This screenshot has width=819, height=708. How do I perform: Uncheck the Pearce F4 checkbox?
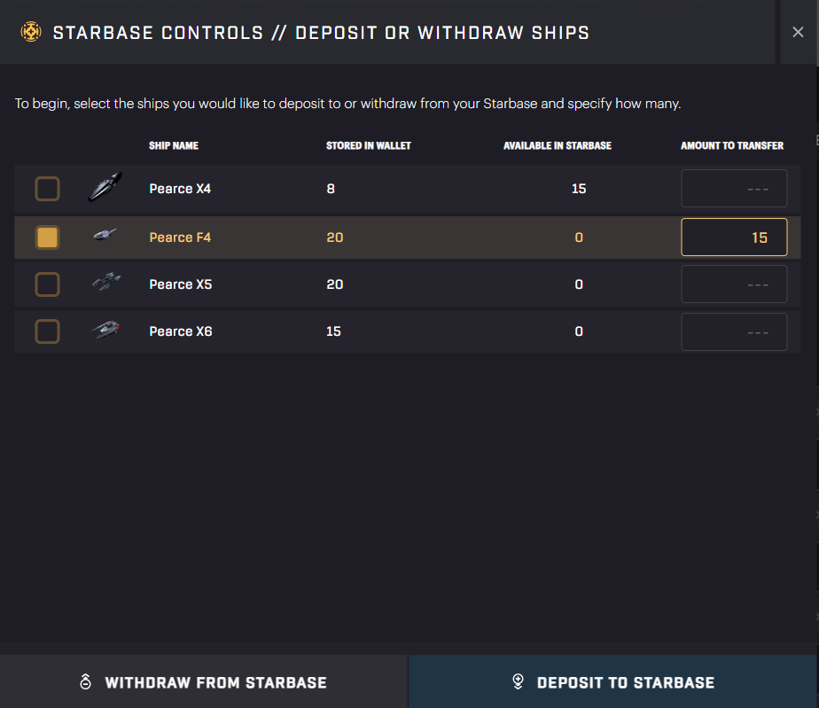click(47, 237)
